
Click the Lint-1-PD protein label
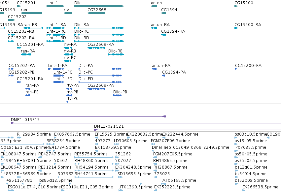click(63, 79)
